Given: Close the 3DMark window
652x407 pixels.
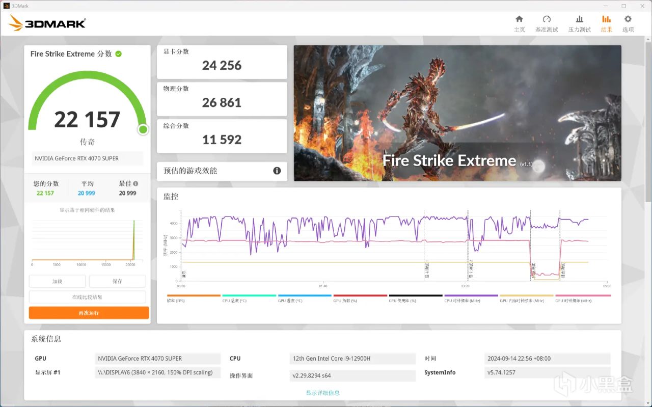Looking at the screenshot, I should (x=642, y=6).
